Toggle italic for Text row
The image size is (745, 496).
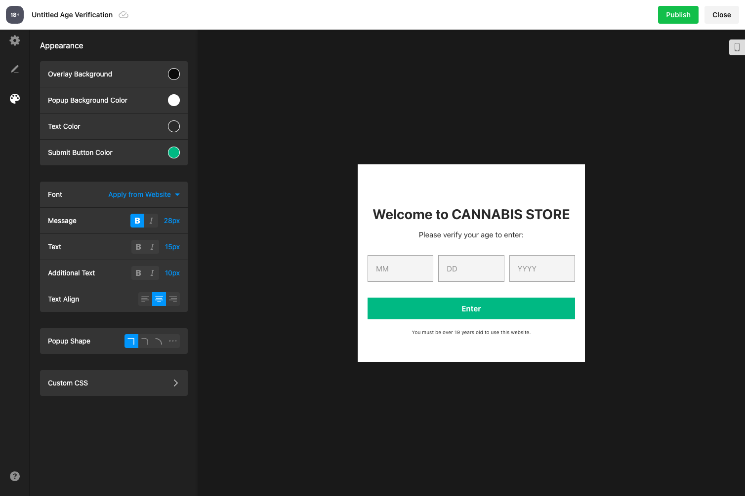click(152, 247)
